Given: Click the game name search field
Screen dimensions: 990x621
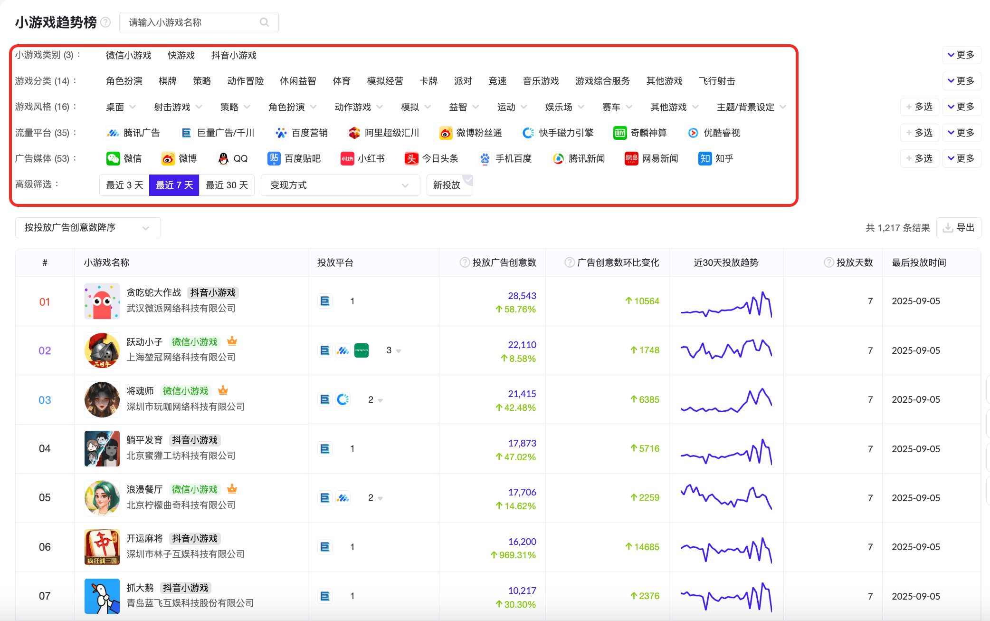Looking at the screenshot, I should pos(190,22).
